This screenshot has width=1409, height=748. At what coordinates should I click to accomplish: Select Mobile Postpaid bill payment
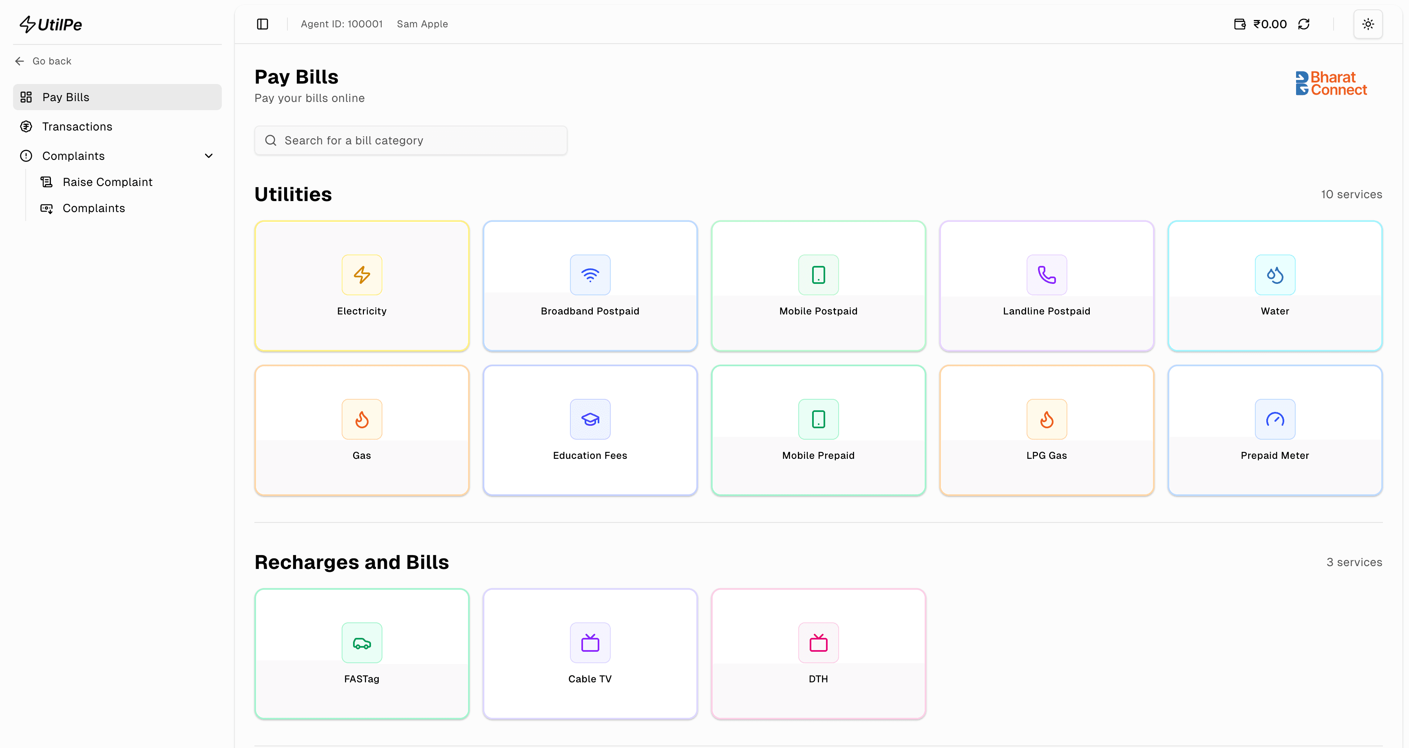pyautogui.click(x=818, y=285)
